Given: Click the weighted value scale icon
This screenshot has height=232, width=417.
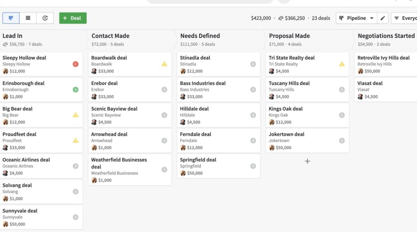Looking at the screenshot, I should coord(281,18).
